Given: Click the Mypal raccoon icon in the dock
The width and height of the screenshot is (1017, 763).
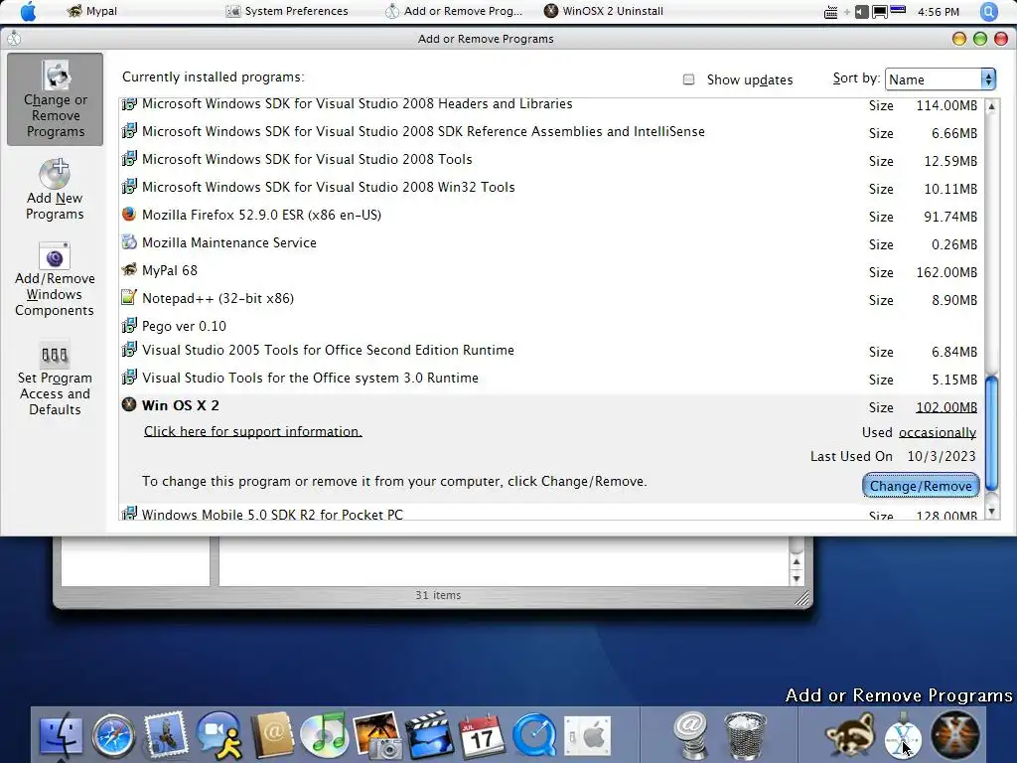Looking at the screenshot, I should pos(850,735).
